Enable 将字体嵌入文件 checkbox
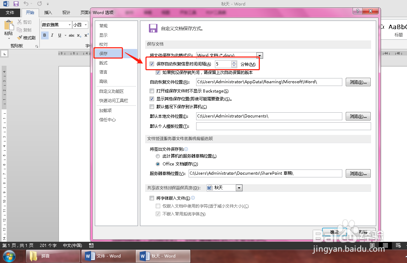The image size is (407, 263). [152, 198]
